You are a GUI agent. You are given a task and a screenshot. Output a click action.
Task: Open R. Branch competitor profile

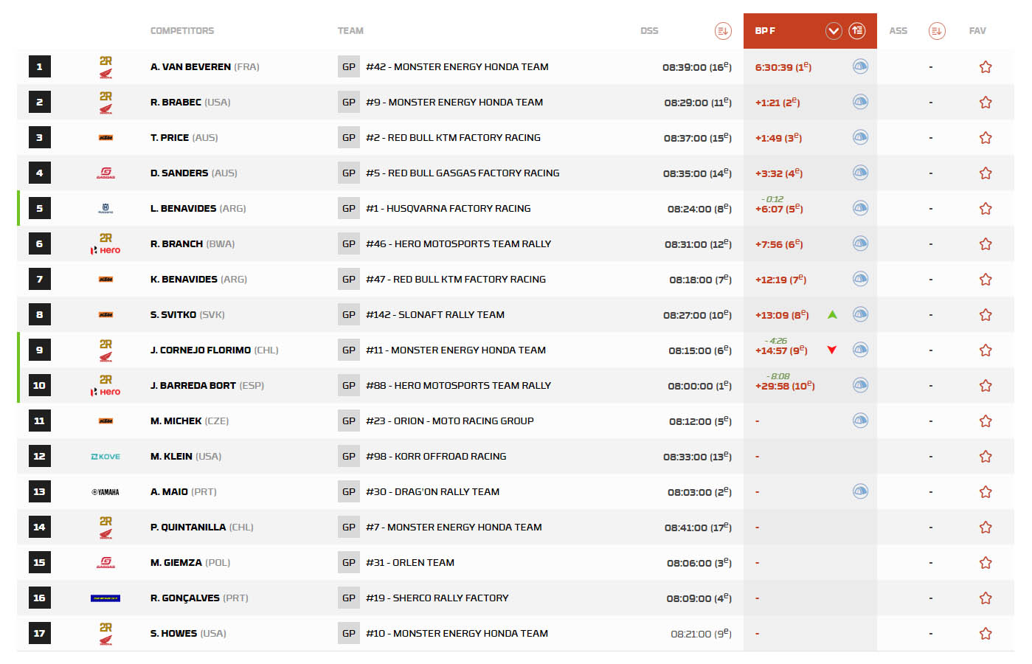(177, 244)
